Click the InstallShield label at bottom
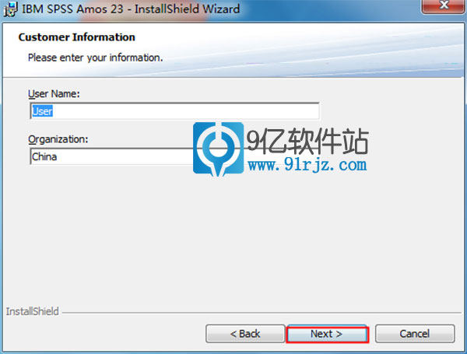467x354 pixels. (x=33, y=311)
